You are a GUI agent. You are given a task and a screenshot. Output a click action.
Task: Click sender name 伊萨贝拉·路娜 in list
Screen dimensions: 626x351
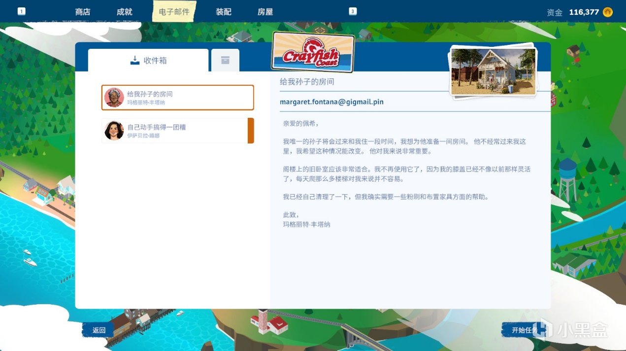point(143,136)
